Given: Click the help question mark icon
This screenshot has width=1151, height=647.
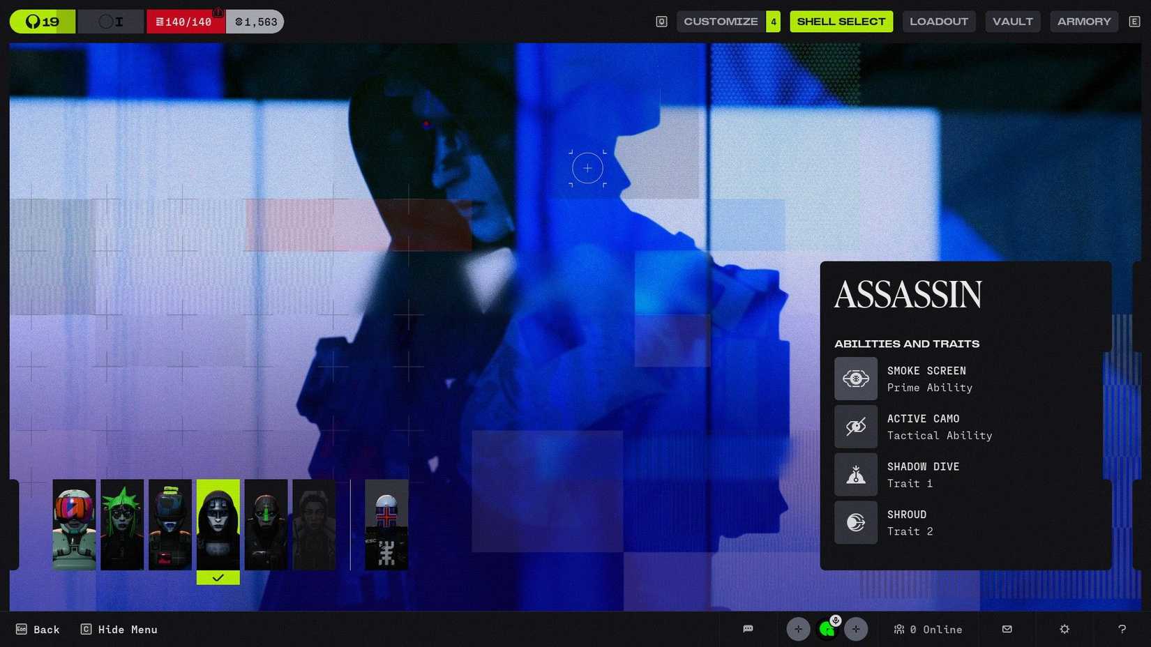Looking at the screenshot, I should (1121, 629).
